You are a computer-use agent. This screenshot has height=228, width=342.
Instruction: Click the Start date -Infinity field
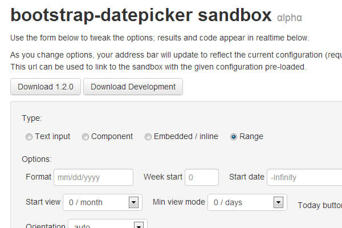304,177
